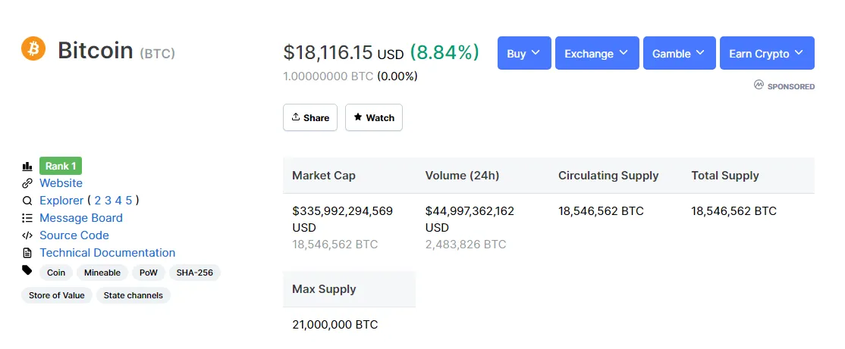The image size is (845, 349).
Task: Share this Bitcoin page
Action: [x=310, y=117]
